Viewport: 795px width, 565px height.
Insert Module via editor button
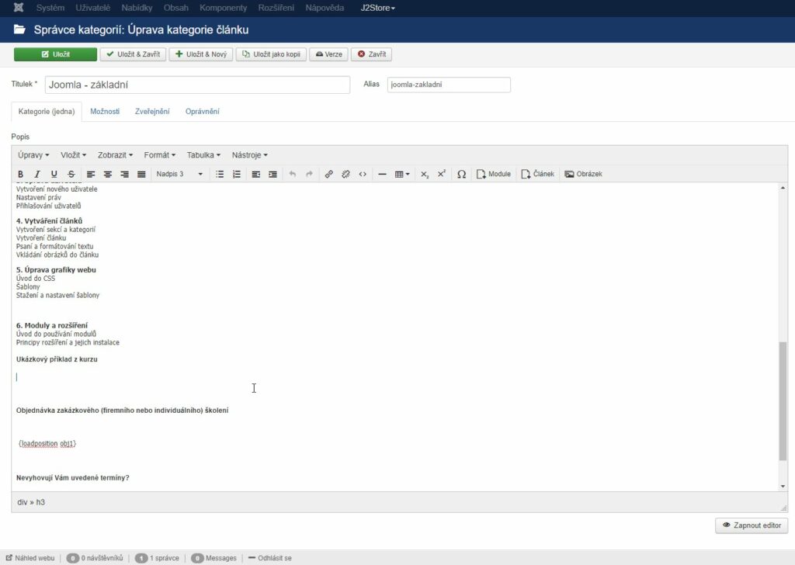[494, 174]
